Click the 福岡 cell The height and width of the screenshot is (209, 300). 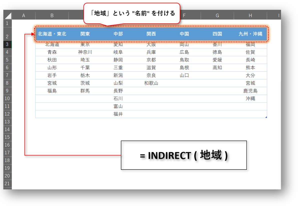(x=250, y=44)
